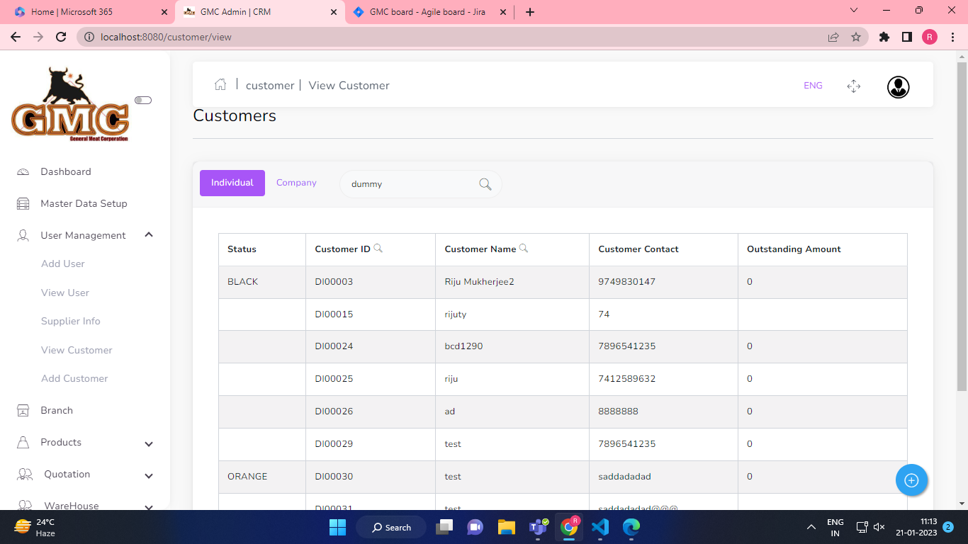This screenshot has height=544, width=968.
Task: Open Visual Studio Code from taskbar
Action: (x=600, y=527)
